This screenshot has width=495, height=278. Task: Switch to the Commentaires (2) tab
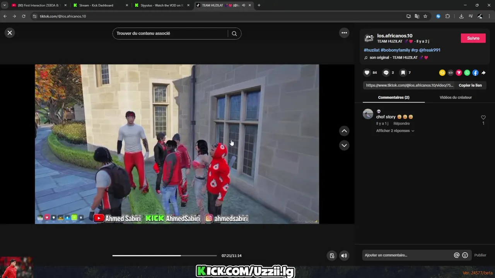click(394, 97)
